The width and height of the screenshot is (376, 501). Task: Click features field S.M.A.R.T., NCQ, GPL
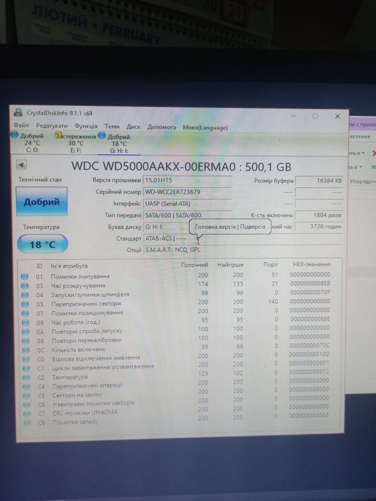pos(243,250)
